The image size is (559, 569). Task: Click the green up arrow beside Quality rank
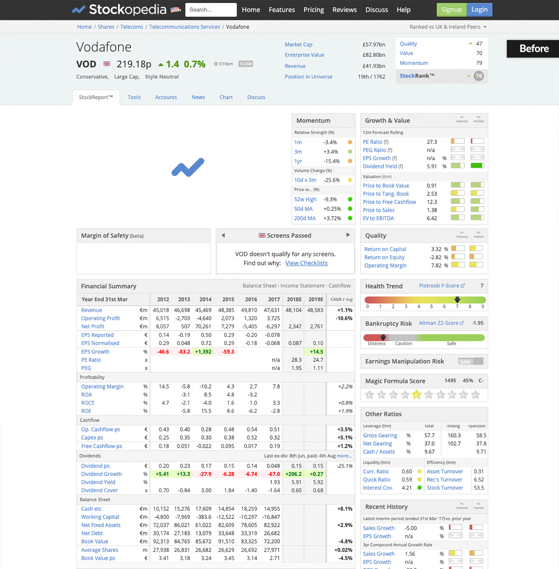click(471, 44)
